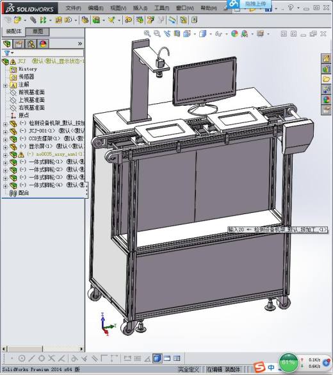
Task: Click the View Orientation cube icon
Action: click(187, 34)
